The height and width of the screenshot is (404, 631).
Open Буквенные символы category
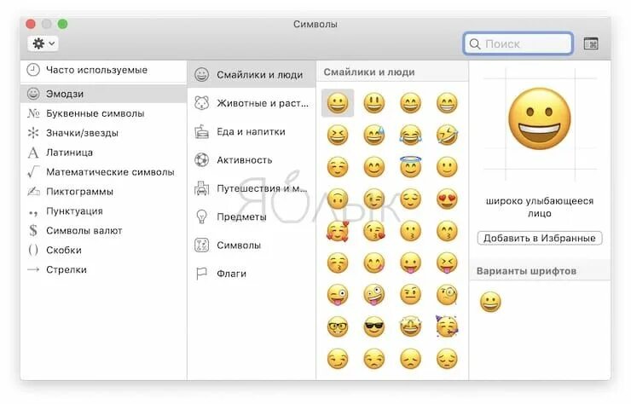click(103, 113)
